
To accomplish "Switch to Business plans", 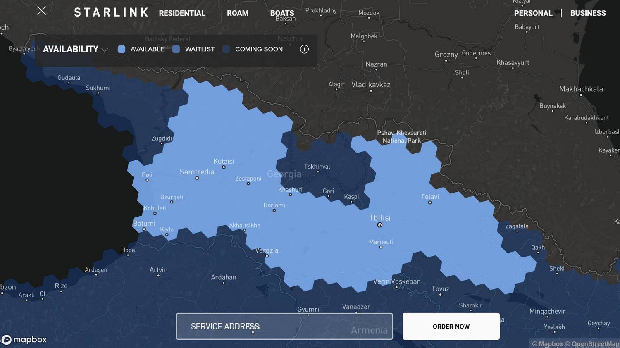I will (588, 13).
